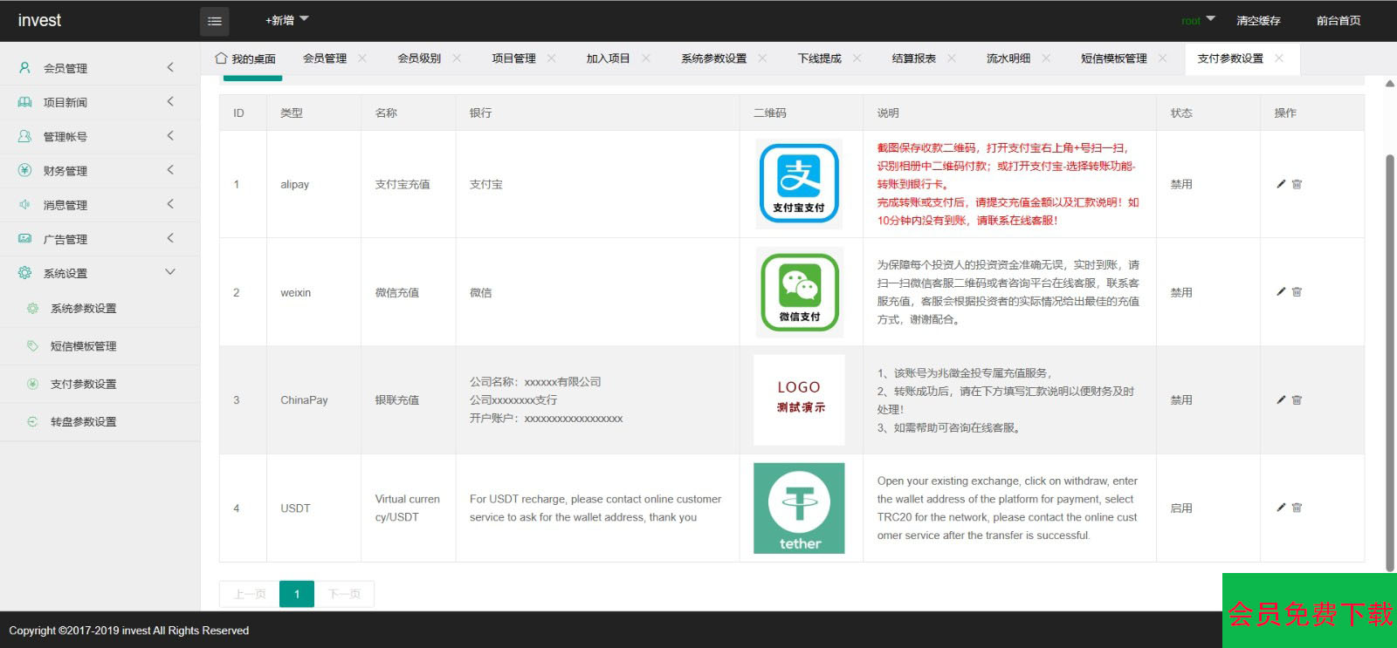This screenshot has height=648, width=1397.
Task: Close the 结算报表 tab
Action: 952,58
